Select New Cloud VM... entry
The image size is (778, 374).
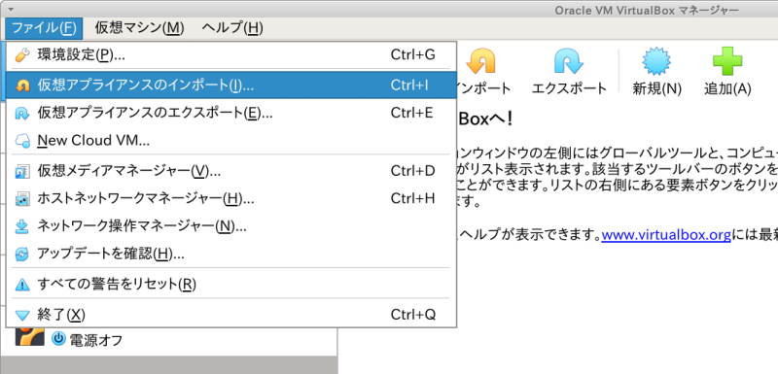pyautogui.click(x=231, y=141)
